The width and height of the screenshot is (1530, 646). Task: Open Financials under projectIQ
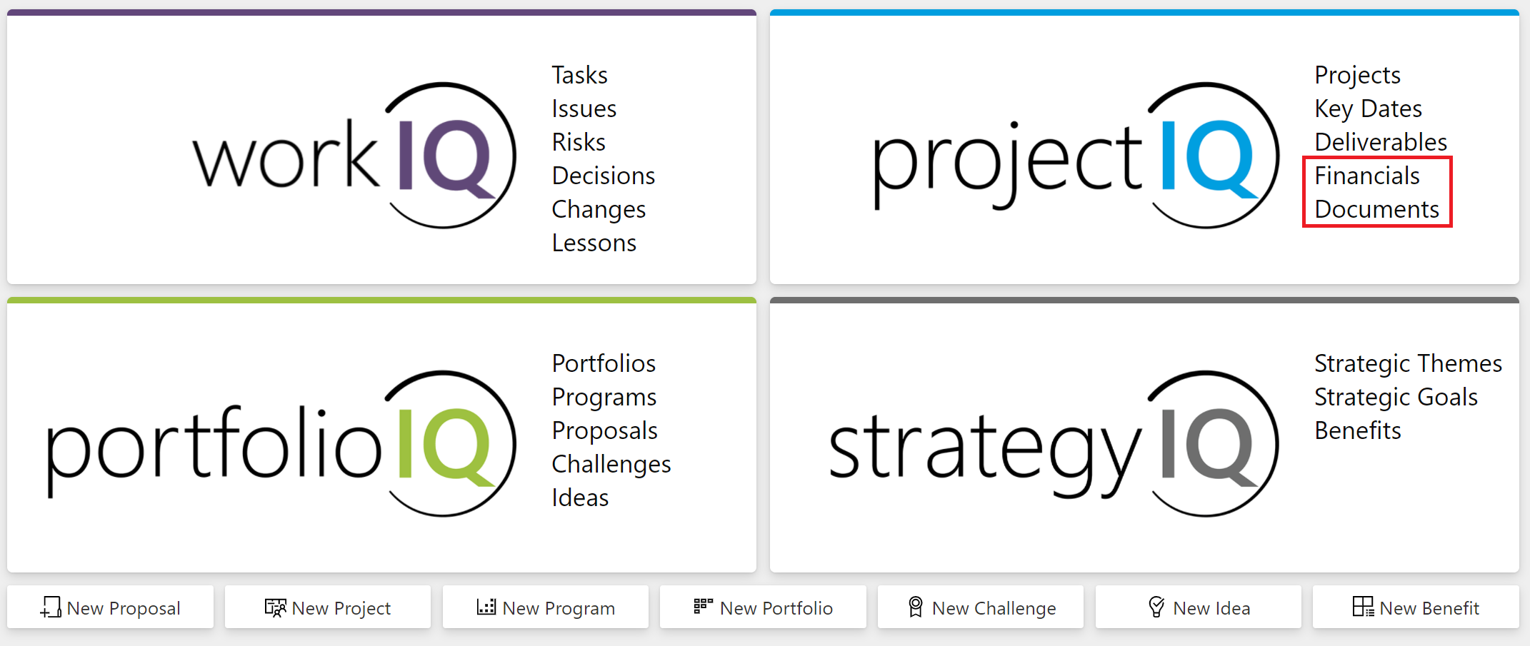pyautogui.click(x=1366, y=176)
